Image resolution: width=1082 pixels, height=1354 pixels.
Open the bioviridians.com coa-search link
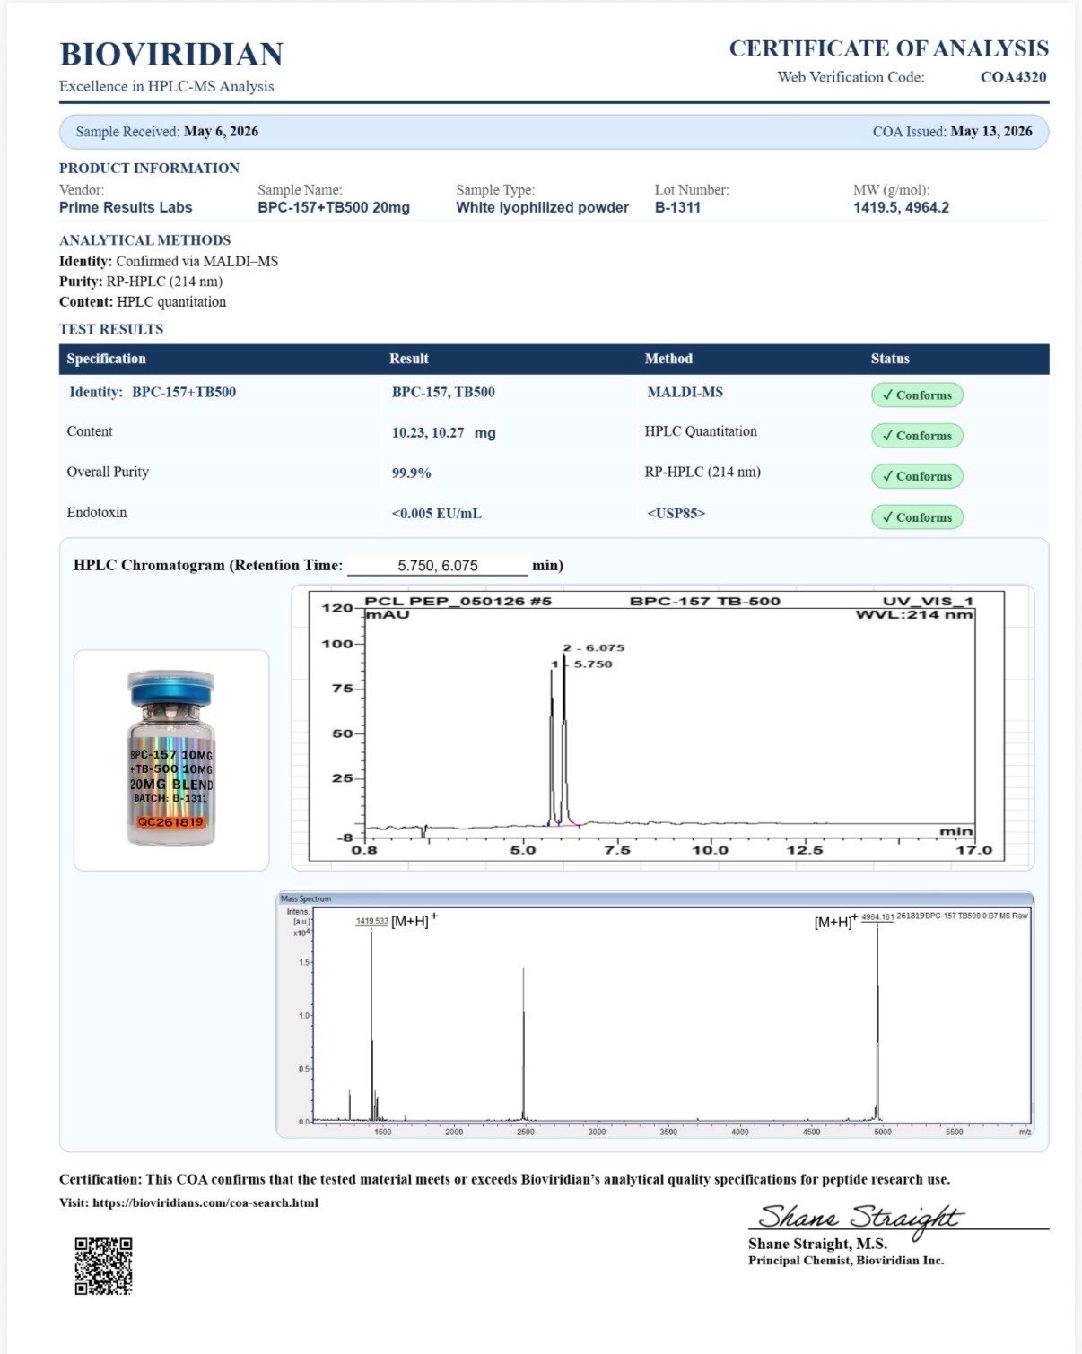click(205, 1202)
